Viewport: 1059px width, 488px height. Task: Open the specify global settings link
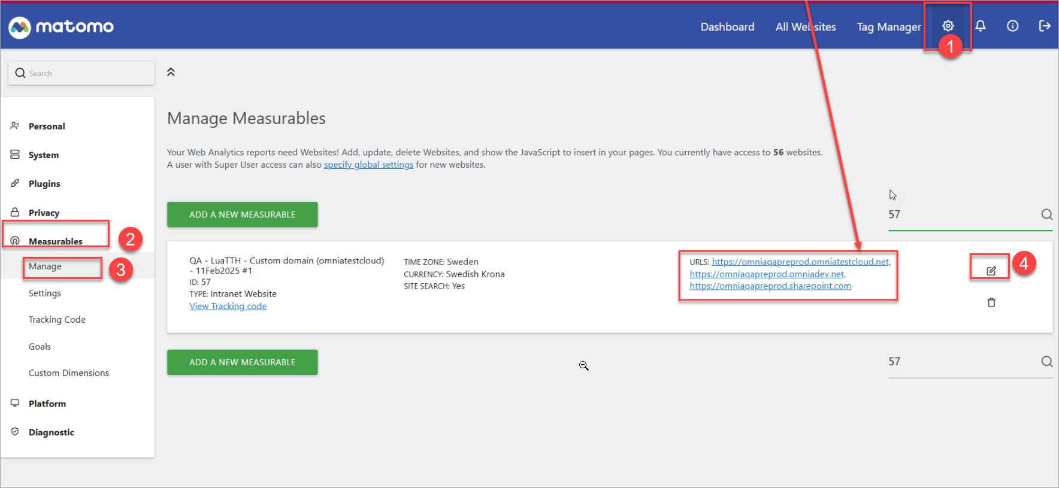[368, 165]
